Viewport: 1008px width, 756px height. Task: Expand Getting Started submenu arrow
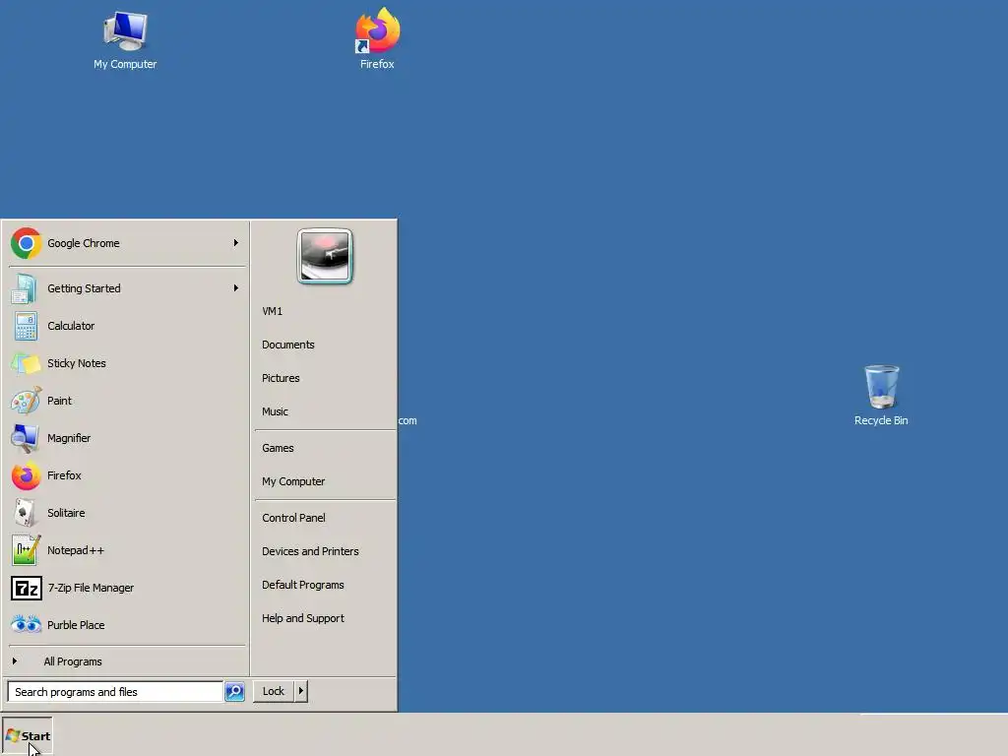coord(236,288)
